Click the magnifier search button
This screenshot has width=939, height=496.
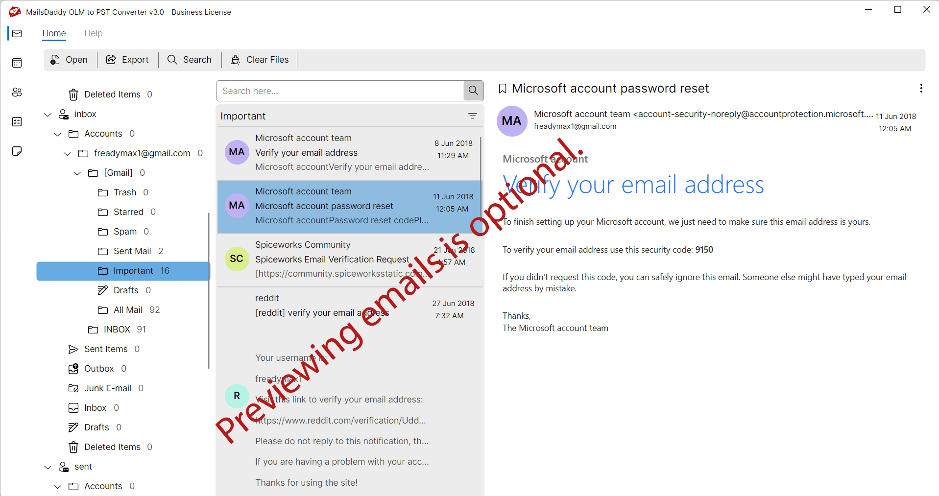coord(473,91)
